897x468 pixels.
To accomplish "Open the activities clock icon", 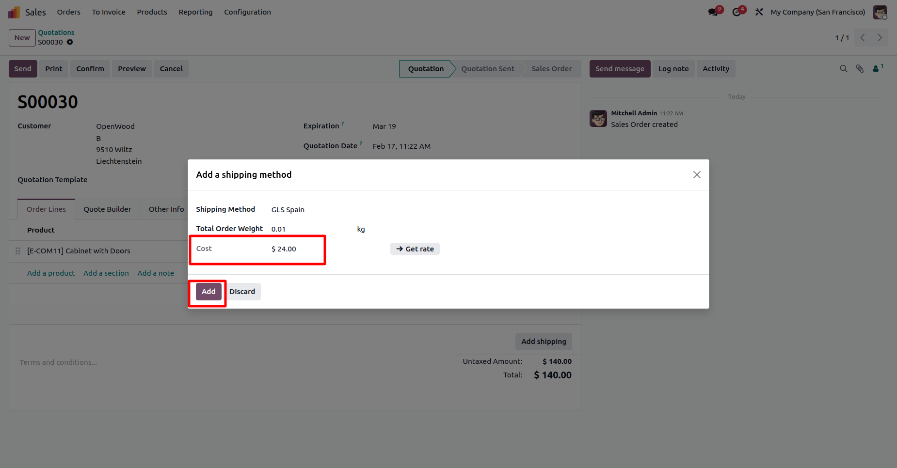I will click(x=737, y=12).
